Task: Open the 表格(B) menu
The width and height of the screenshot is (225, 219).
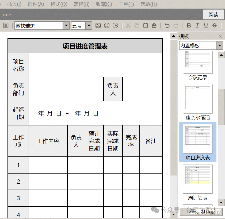Action: pos(82,4)
